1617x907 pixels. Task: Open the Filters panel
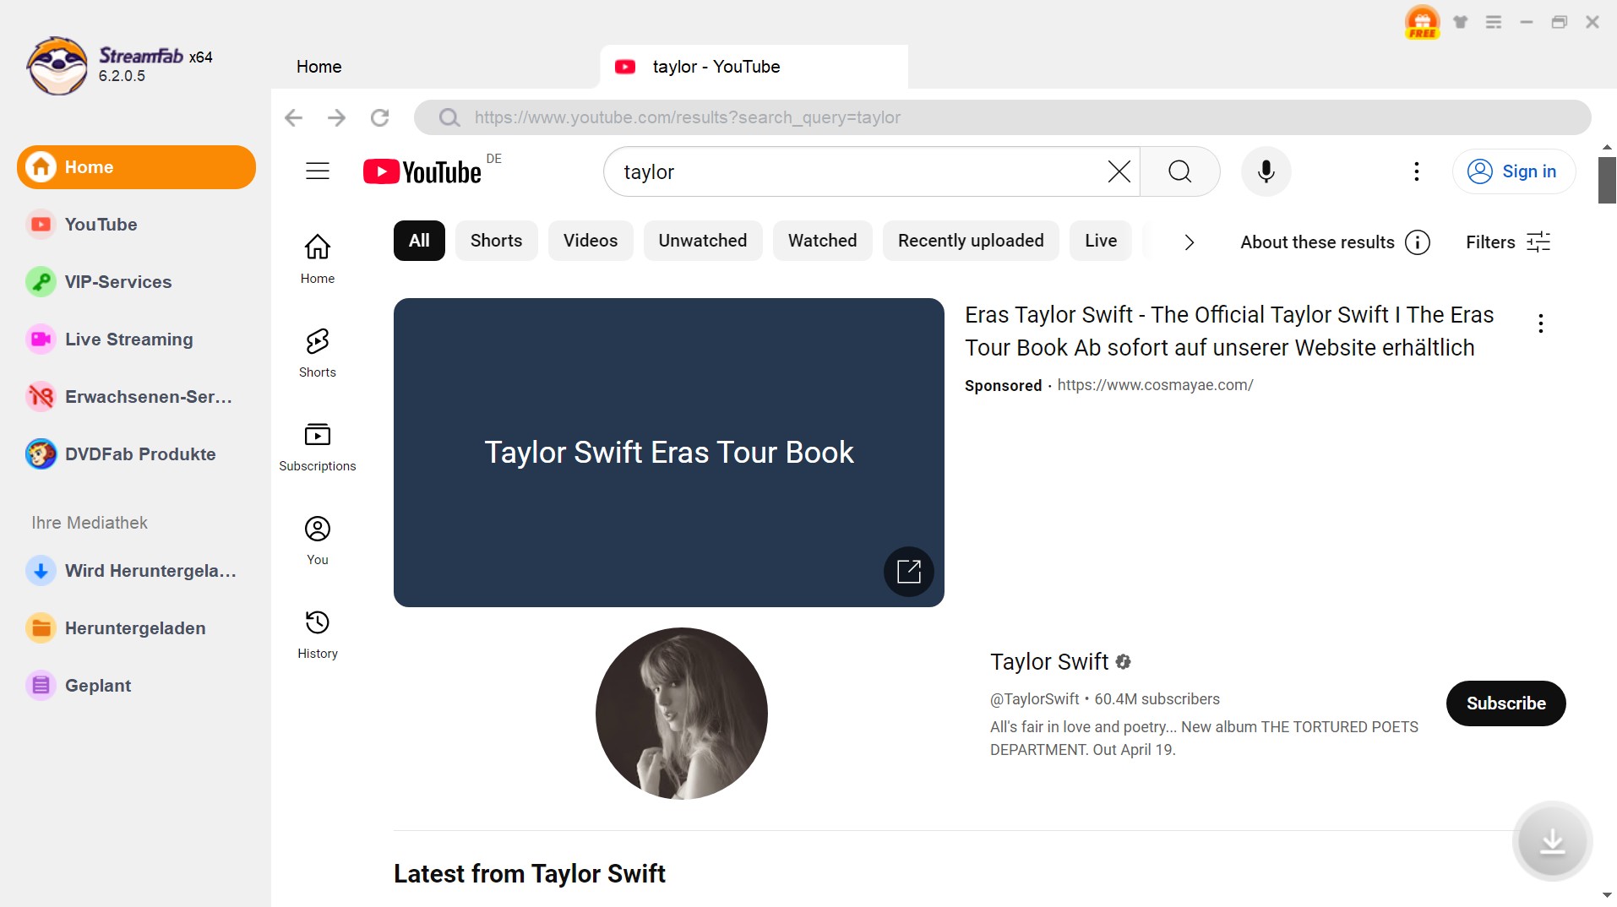coord(1508,242)
